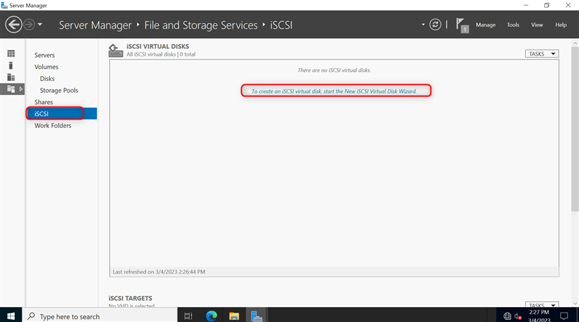The height and width of the screenshot is (322, 579).
Task: Restore down the Server Manager window
Action: pos(547,5)
